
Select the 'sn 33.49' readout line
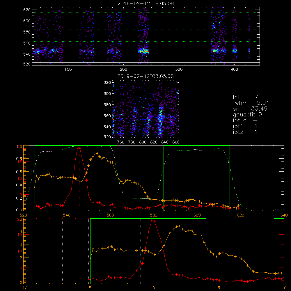(250, 109)
